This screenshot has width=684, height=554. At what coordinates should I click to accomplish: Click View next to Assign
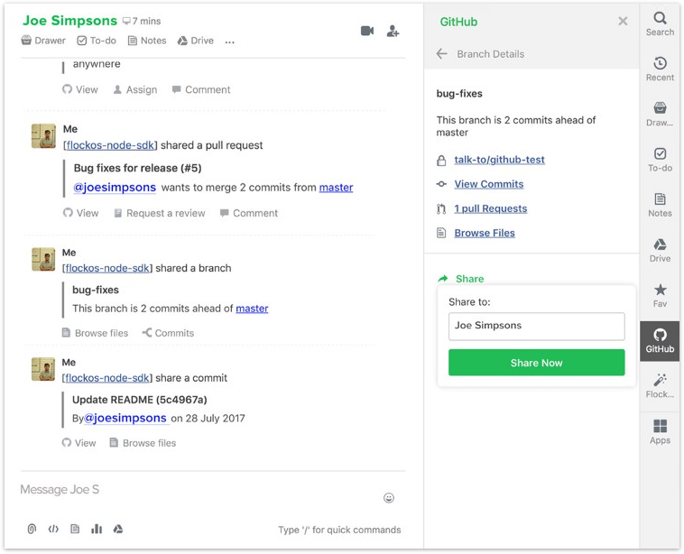(x=80, y=90)
